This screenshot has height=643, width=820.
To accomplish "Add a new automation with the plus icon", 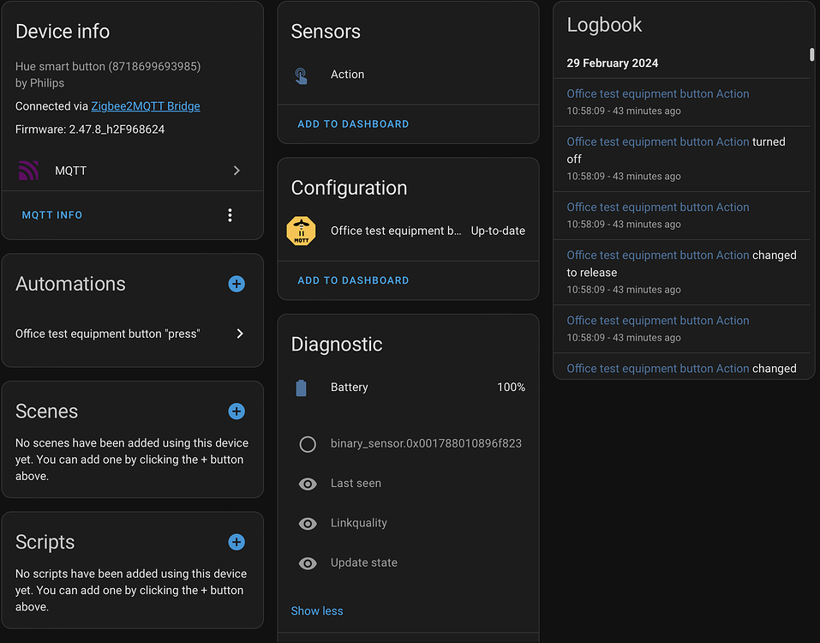I will [236, 284].
